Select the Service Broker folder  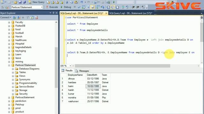point(26,86)
